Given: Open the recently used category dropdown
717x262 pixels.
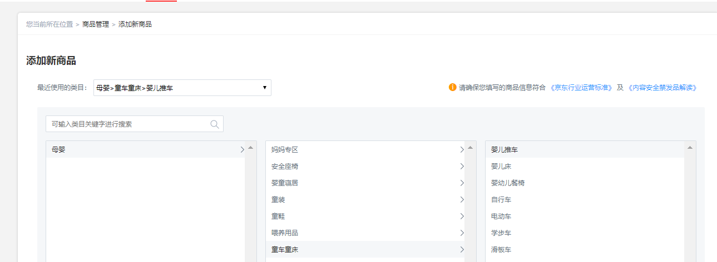Looking at the screenshot, I should click(x=182, y=88).
